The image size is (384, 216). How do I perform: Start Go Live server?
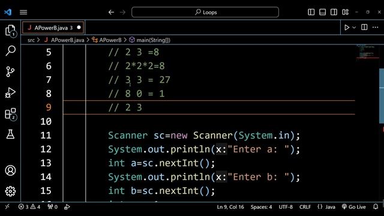[x=353, y=207]
